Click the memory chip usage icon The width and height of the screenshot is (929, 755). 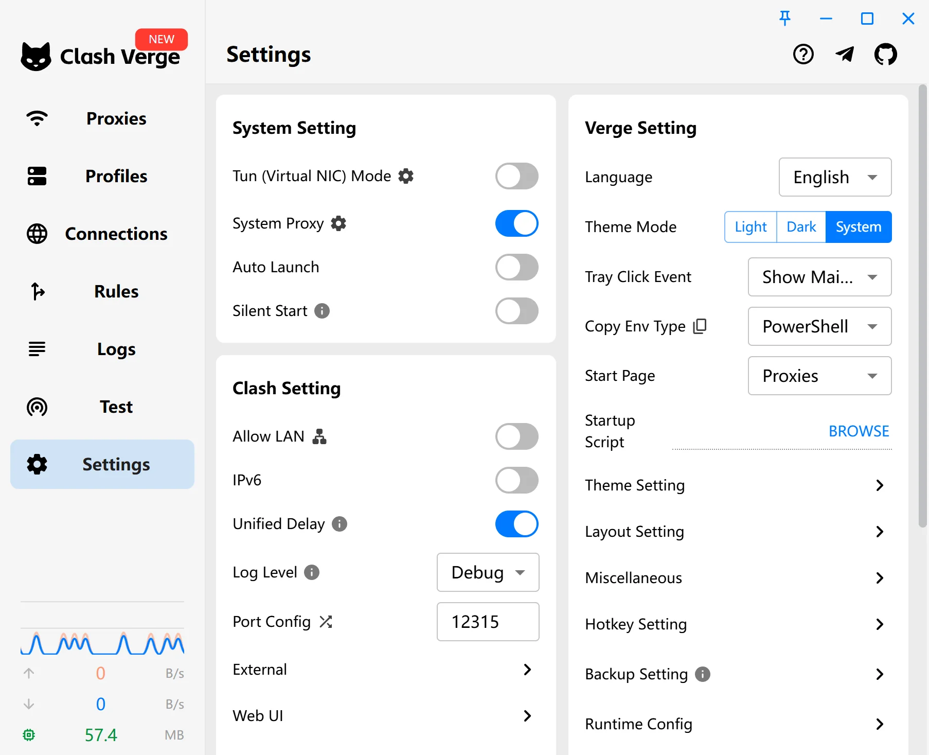click(x=29, y=735)
